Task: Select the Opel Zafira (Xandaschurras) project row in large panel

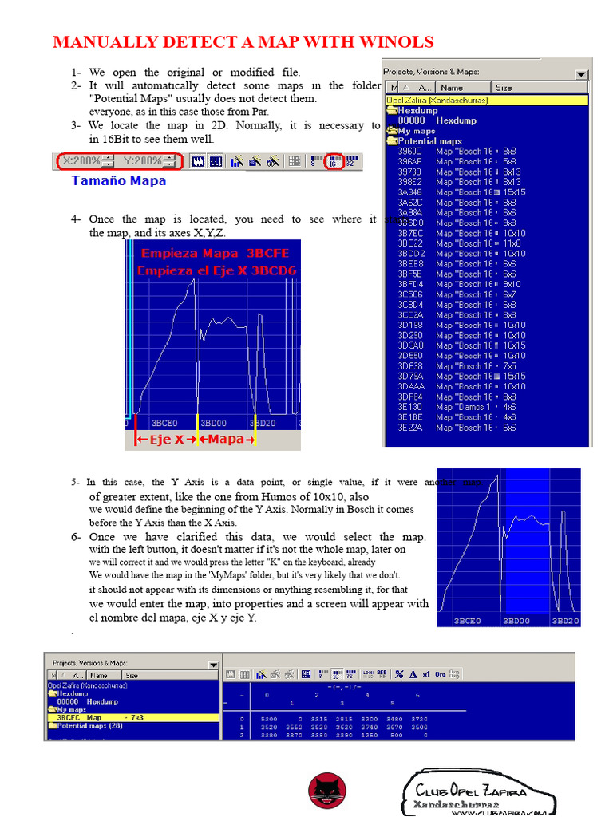Action: pos(486,100)
